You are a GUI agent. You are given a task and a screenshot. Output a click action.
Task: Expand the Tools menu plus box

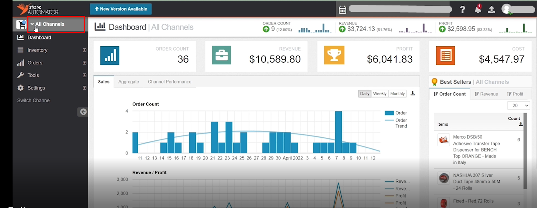(x=85, y=75)
